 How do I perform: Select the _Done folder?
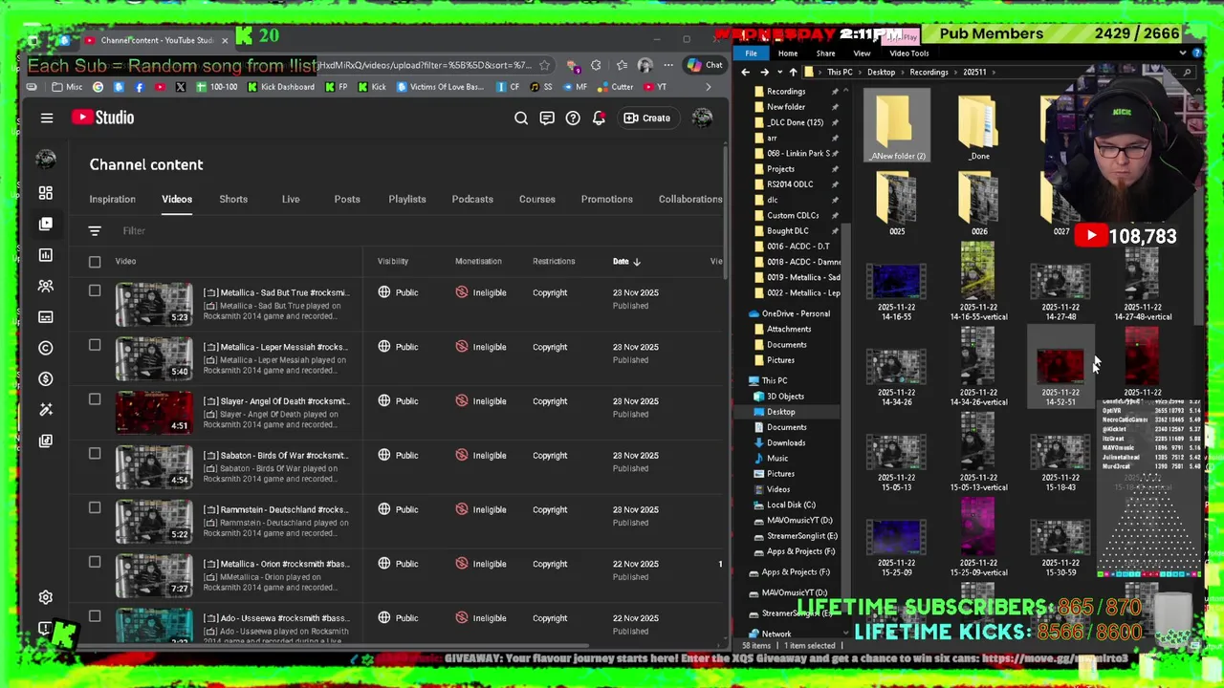(978, 127)
